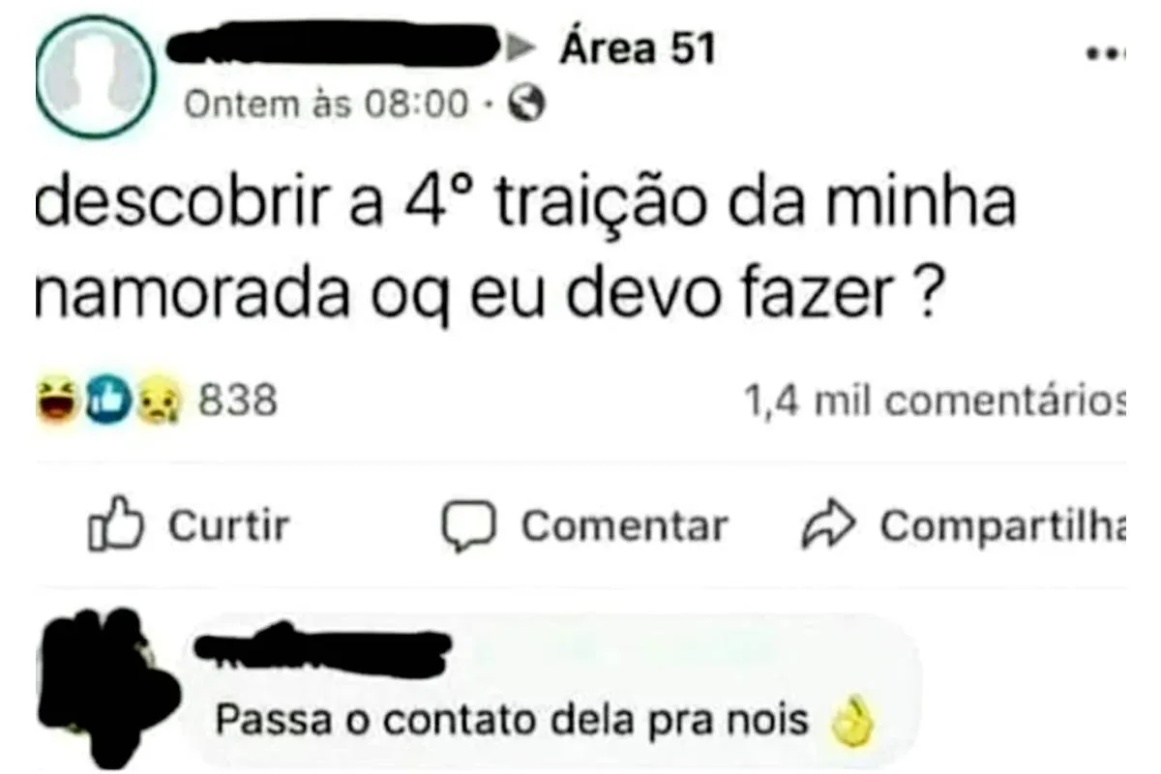
Task: Open the Área 51 group link
Action: (x=638, y=47)
